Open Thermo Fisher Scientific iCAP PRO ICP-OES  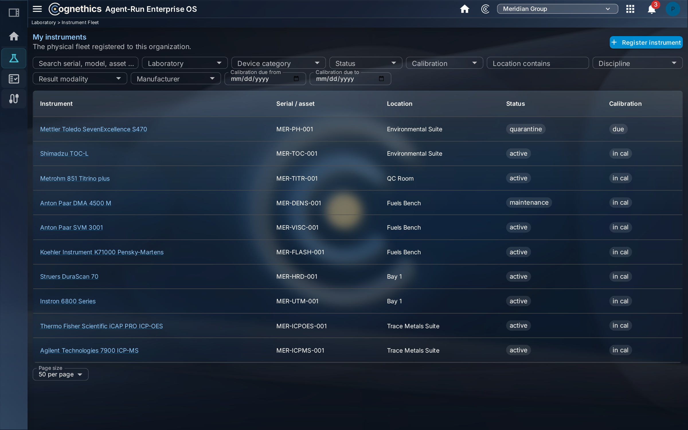101,326
